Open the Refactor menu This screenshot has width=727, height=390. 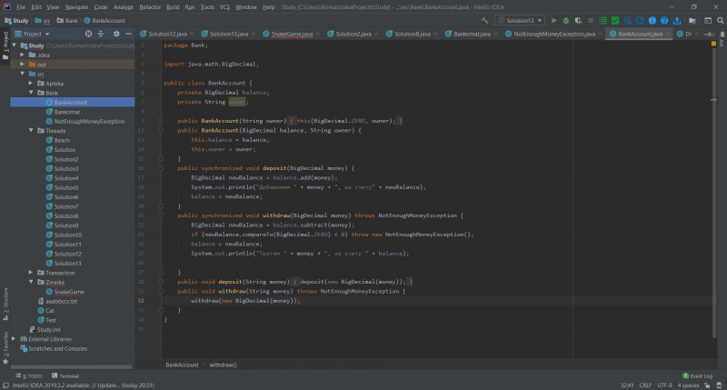click(x=150, y=7)
